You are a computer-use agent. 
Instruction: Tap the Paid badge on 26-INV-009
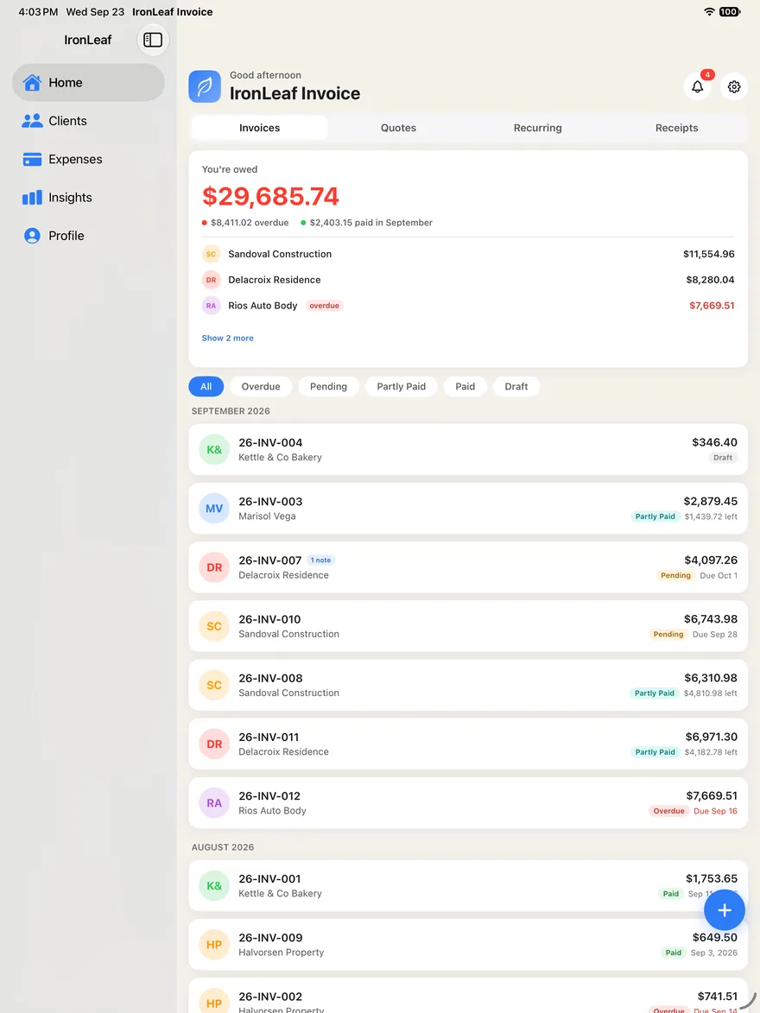point(674,953)
